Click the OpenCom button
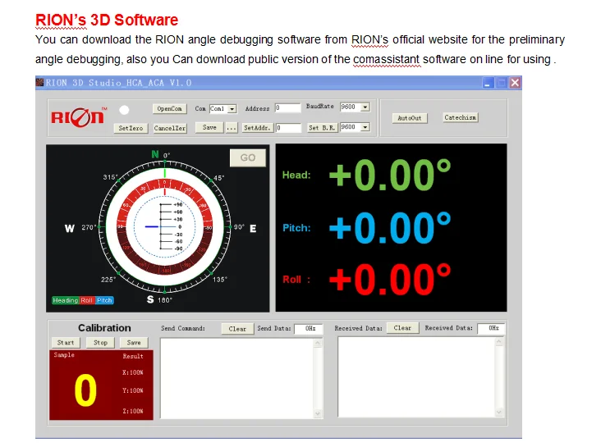Image resolution: width=601 pixels, height=447 pixels. pos(169,108)
